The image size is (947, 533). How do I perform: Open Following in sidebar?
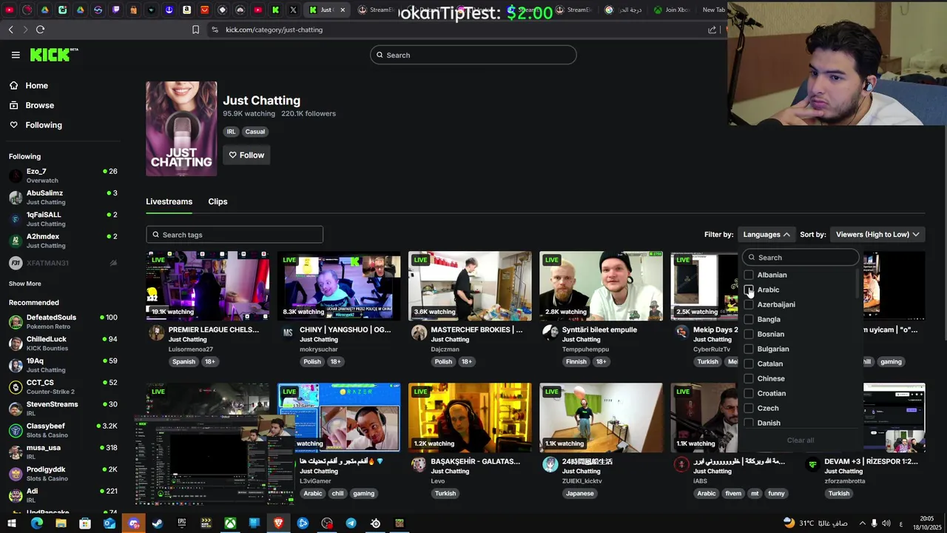44,125
